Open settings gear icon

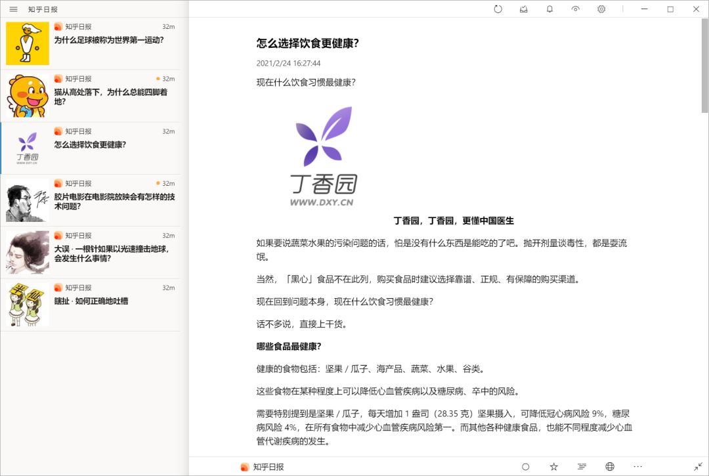(601, 9)
